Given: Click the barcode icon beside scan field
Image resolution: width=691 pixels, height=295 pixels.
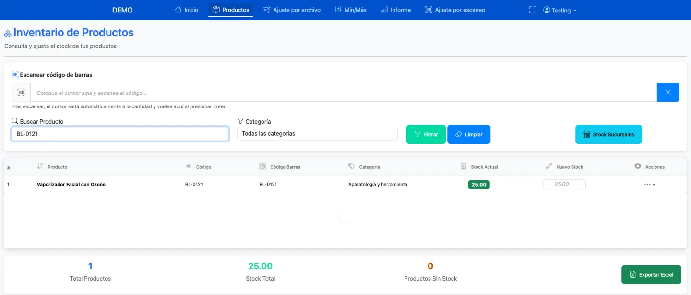Looking at the screenshot, I should (21, 92).
